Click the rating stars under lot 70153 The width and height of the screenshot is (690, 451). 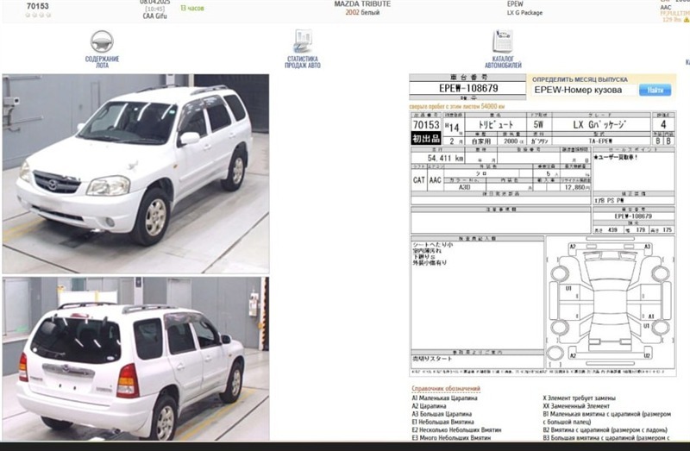(38, 15)
